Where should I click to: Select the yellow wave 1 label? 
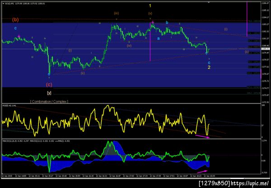point(150,6)
